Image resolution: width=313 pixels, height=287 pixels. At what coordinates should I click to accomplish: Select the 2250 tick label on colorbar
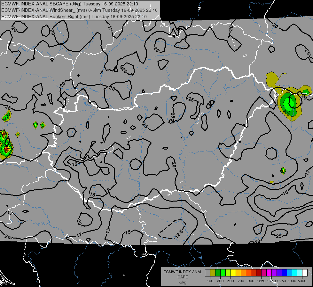[x=282, y=281]
